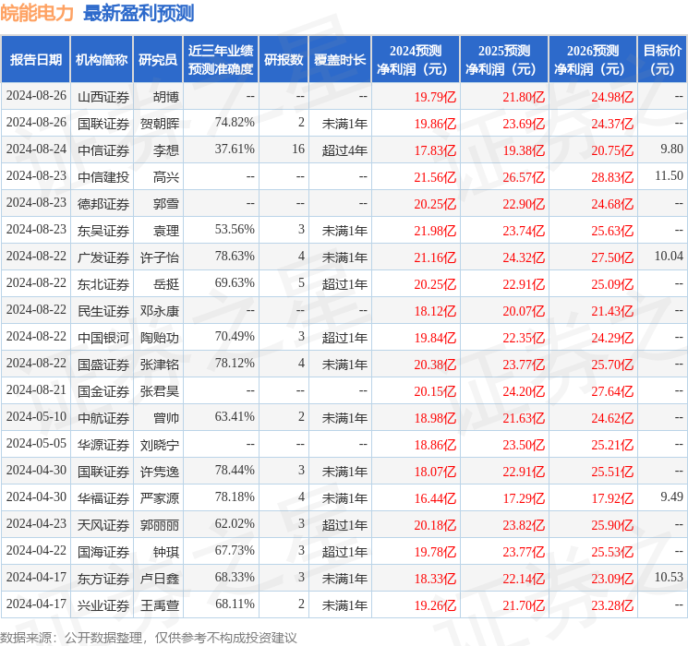Viewport: 688px width, 646px height.
Task: Click analyst name 胡博
Action: pyautogui.click(x=166, y=97)
